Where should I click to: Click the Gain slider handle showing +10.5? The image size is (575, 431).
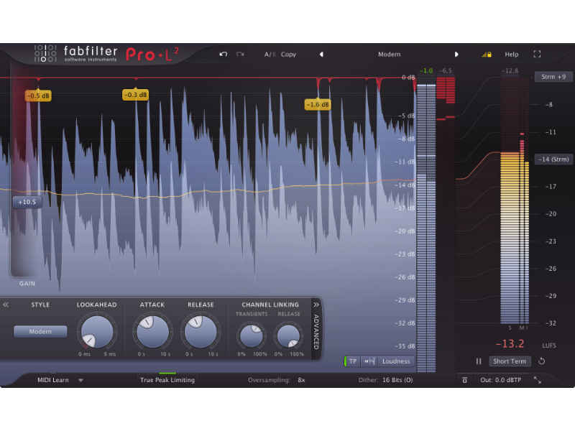point(27,202)
